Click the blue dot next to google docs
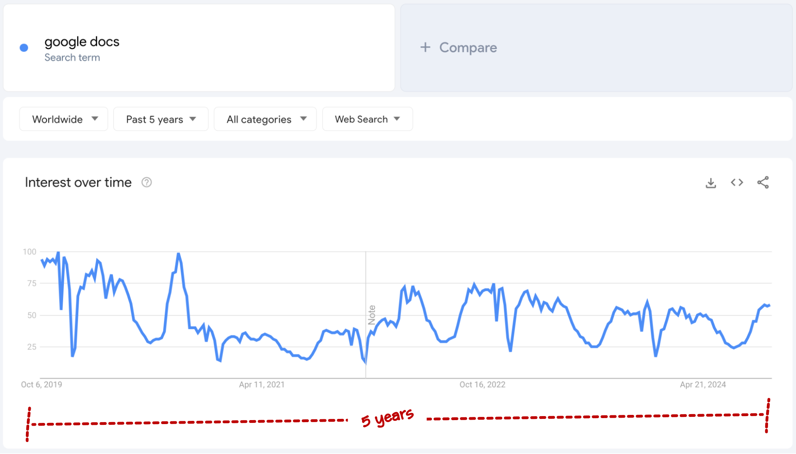 (24, 48)
